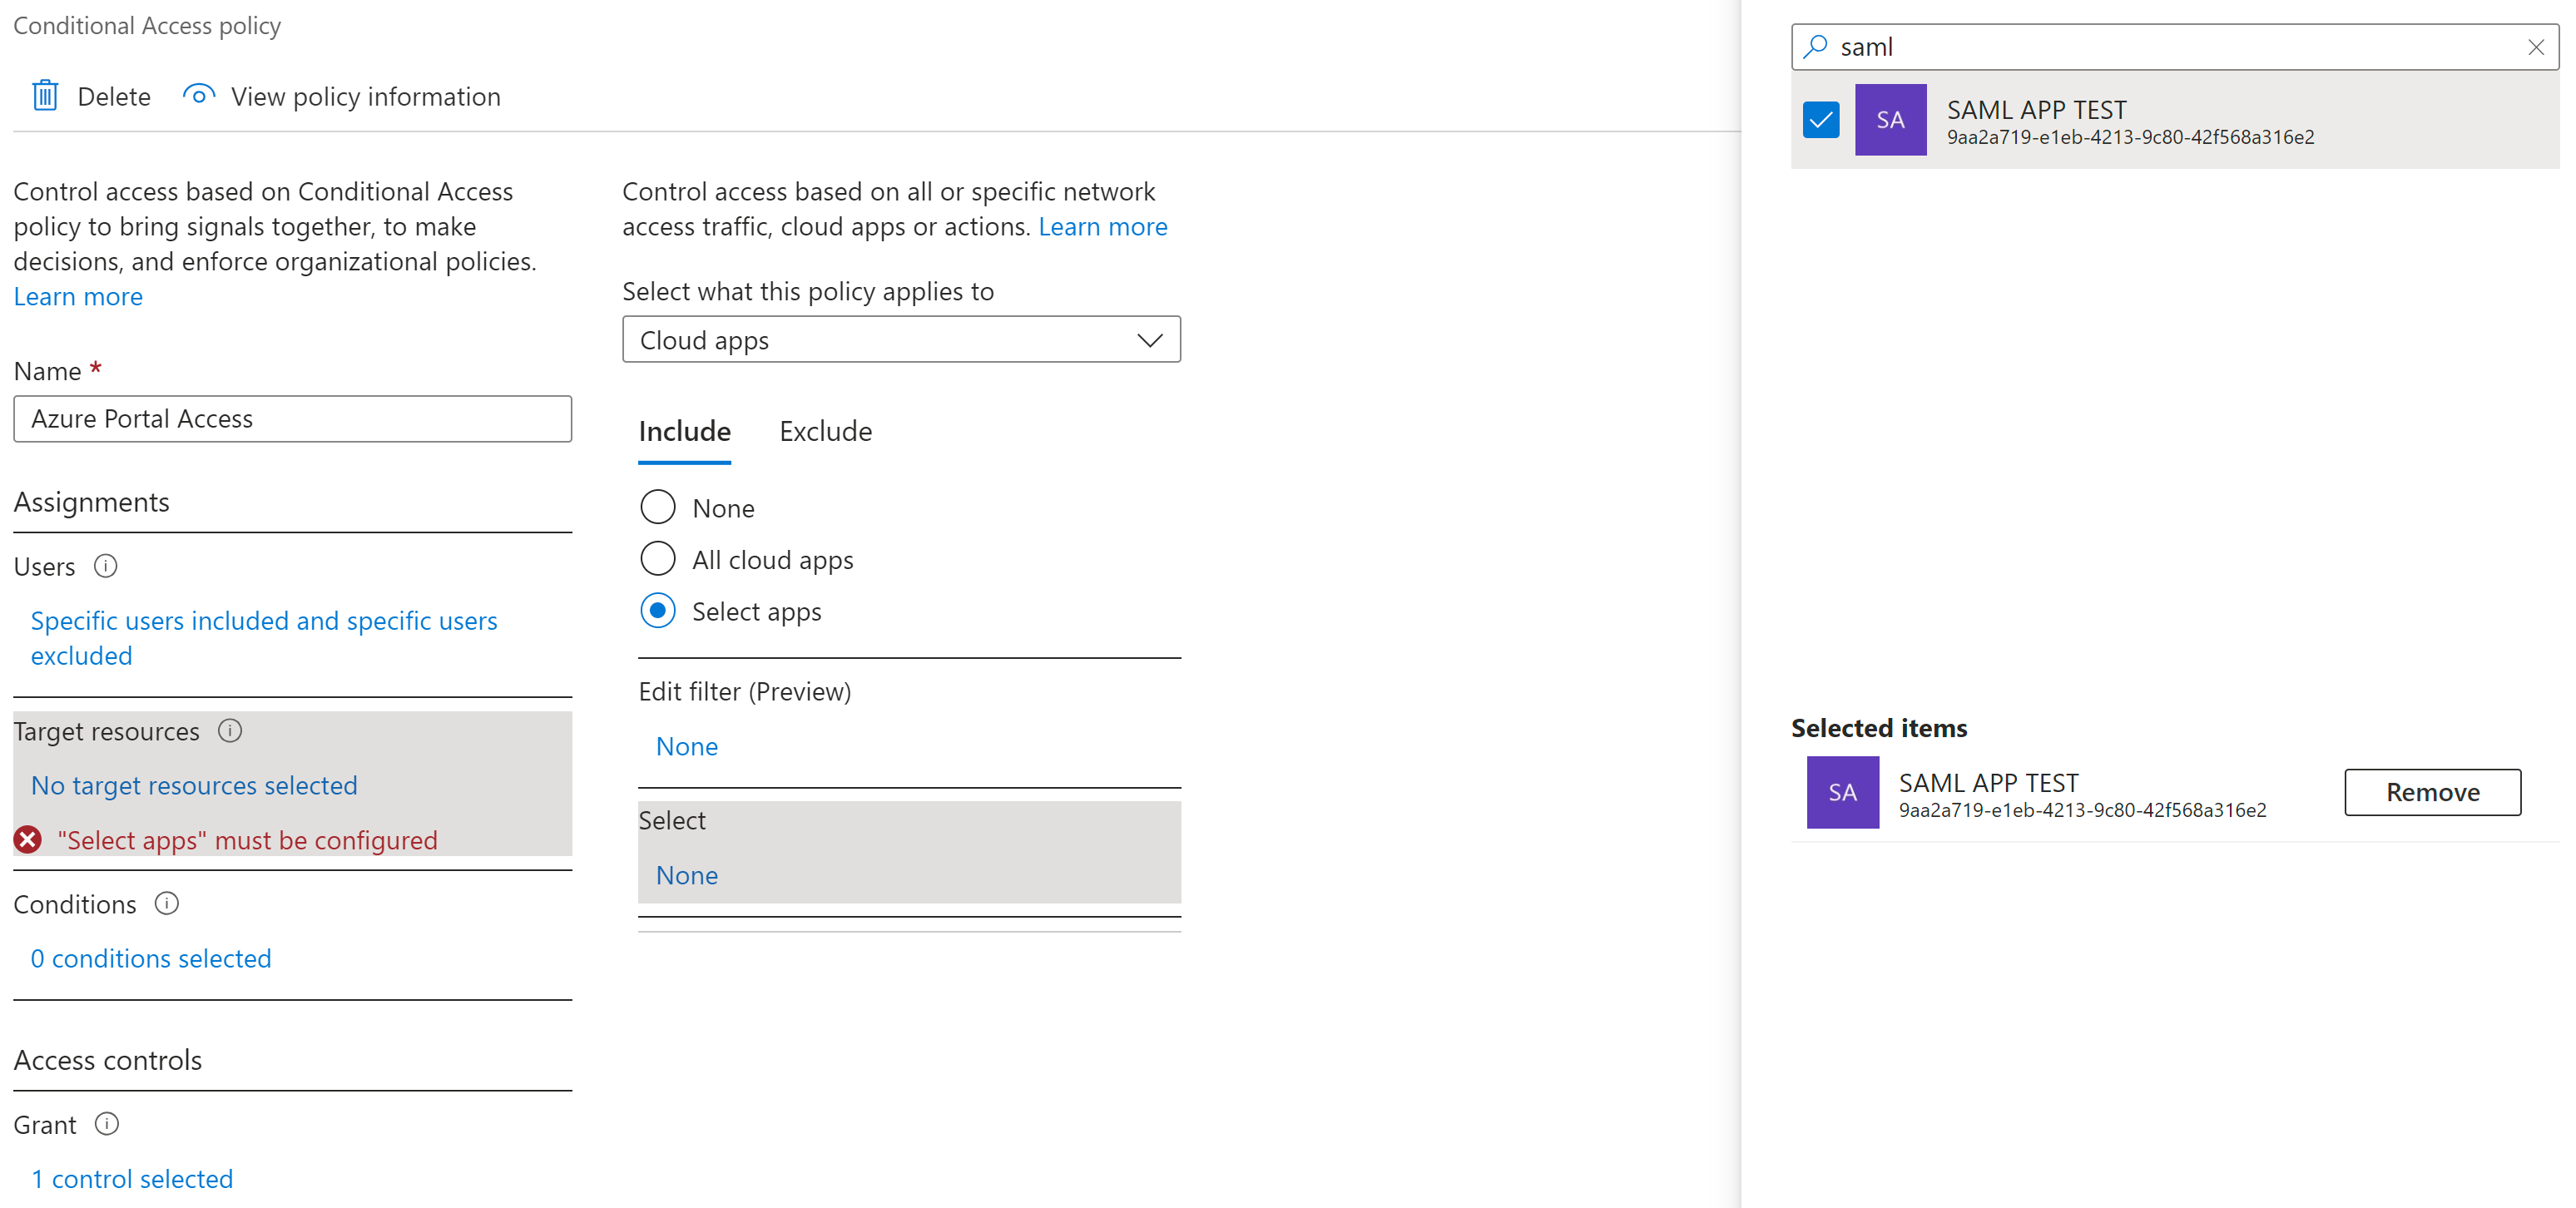Switch to the Exclude tab
Image resolution: width=2576 pixels, height=1208 pixels.
(x=825, y=431)
